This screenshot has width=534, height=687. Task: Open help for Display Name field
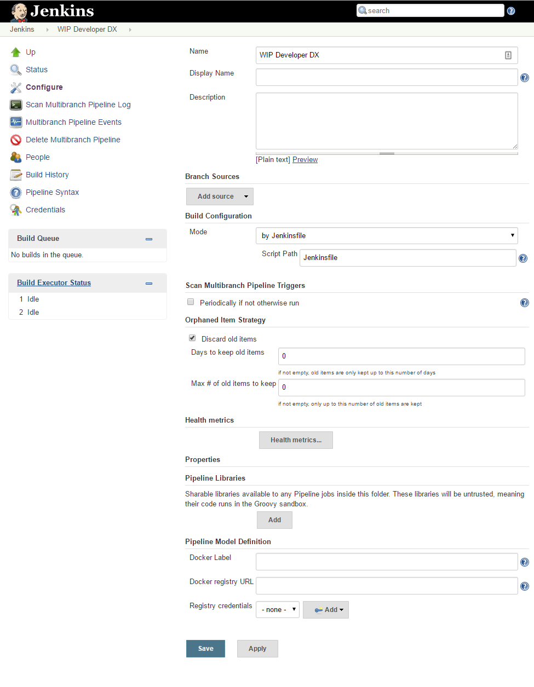click(x=525, y=78)
